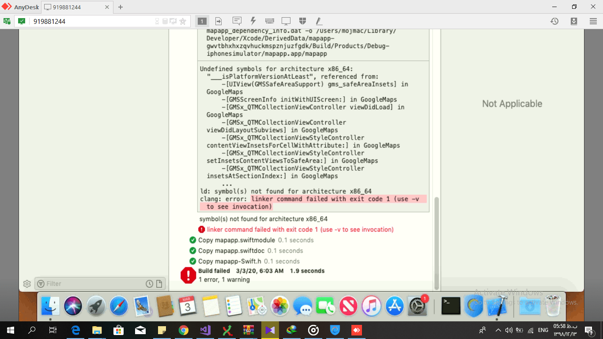Open the AnyDesk hamburger menu
This screenshot has width=603, height=339.
point(592,21)
